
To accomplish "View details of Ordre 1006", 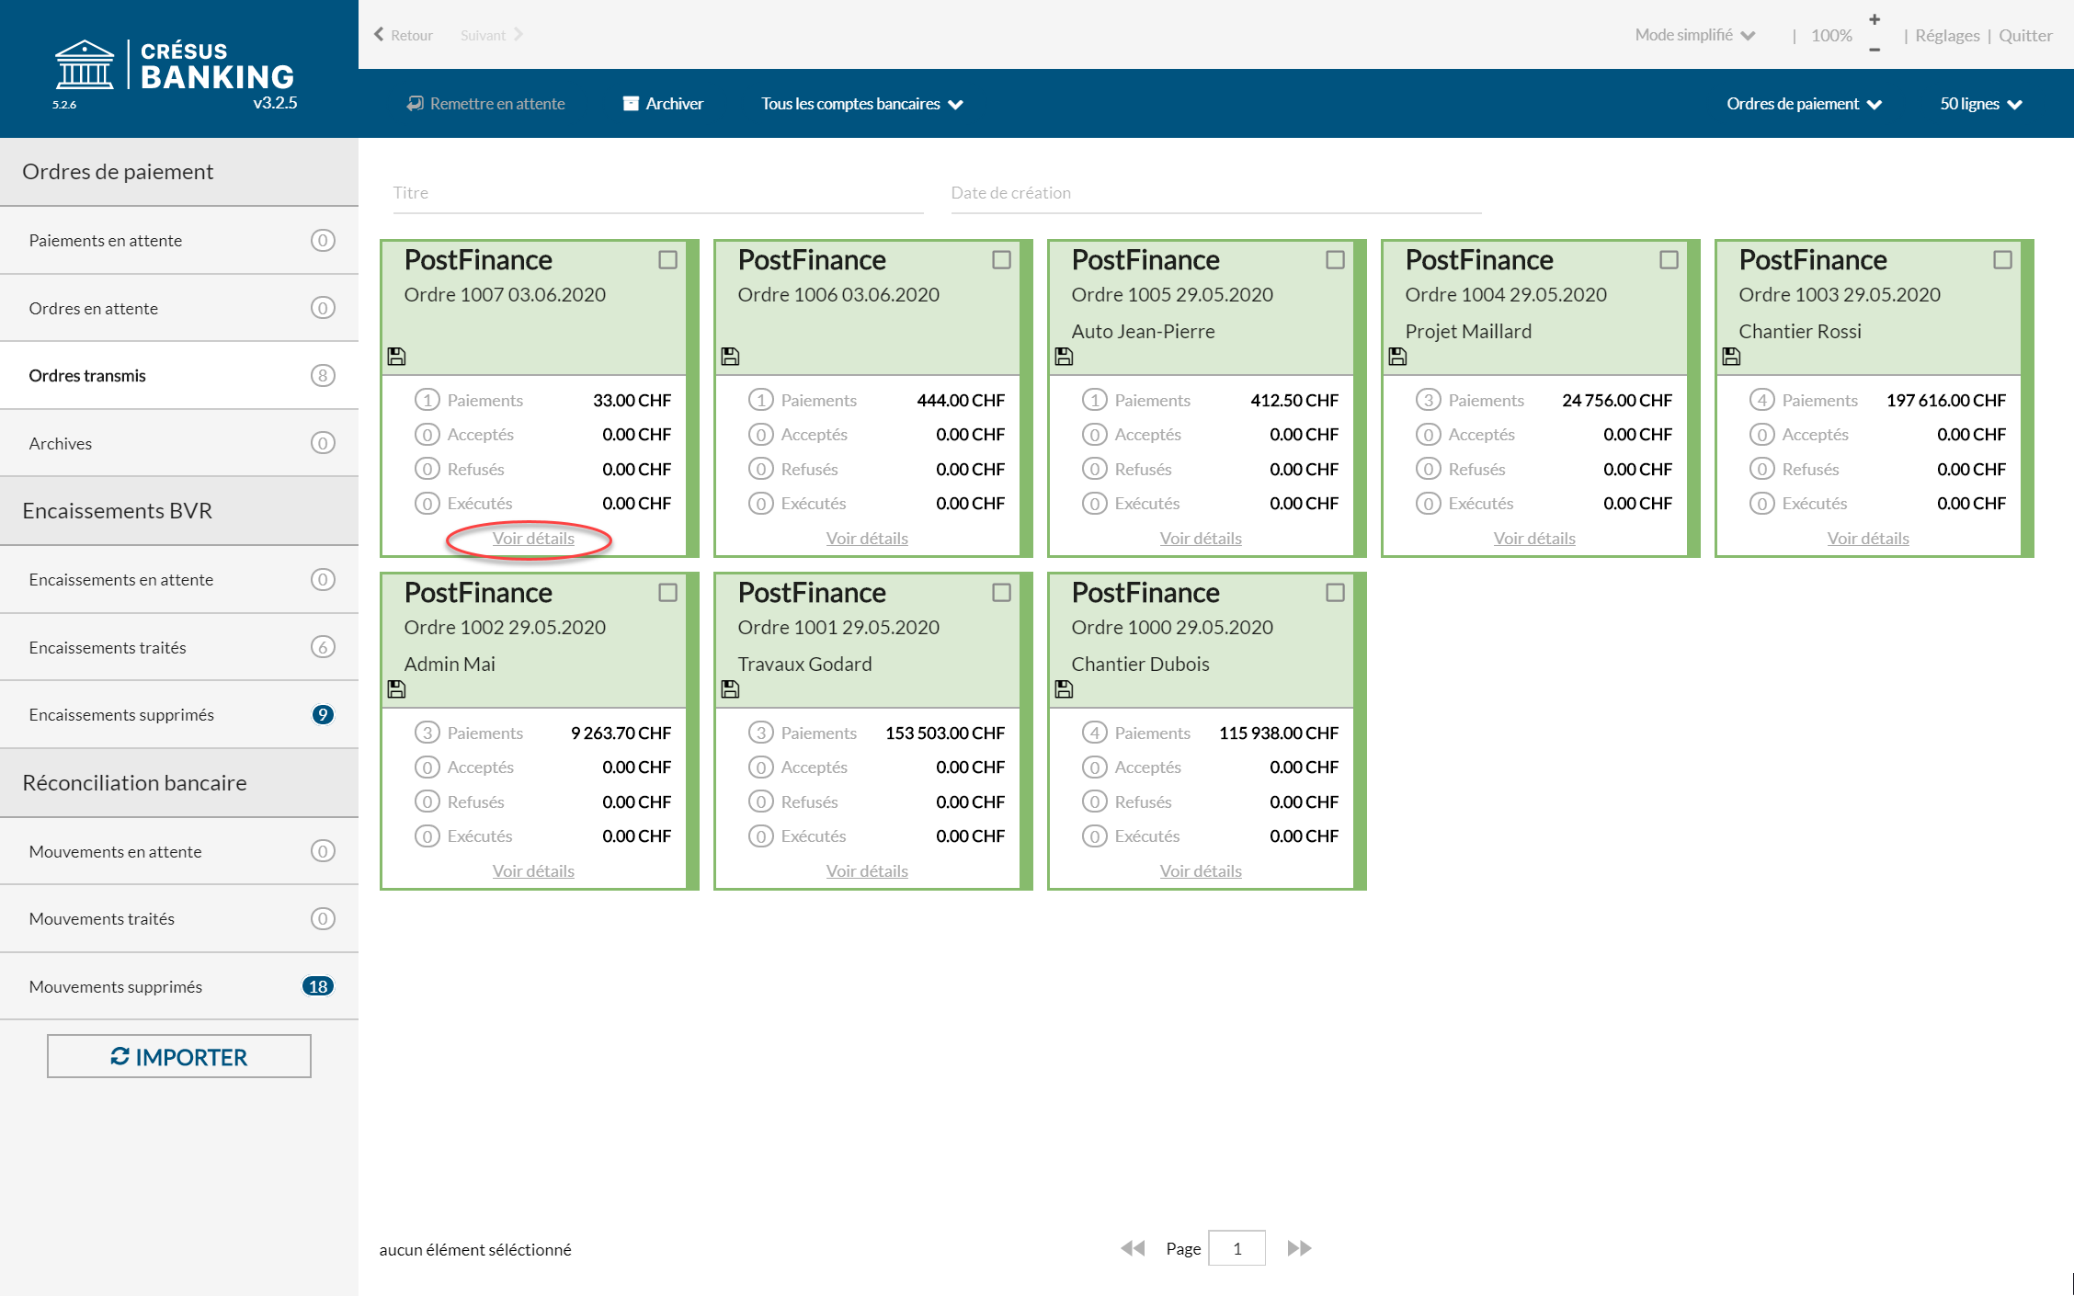I will point(867,538).
